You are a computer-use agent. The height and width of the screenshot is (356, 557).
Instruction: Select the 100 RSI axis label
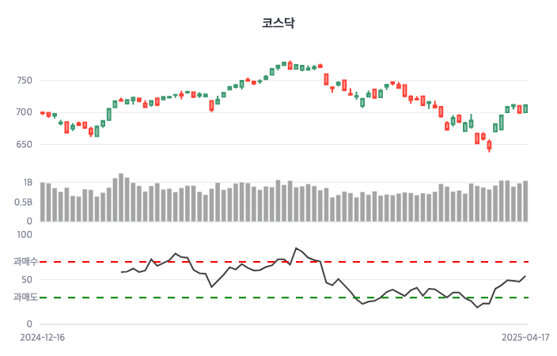pyautogui.click(x=24, y=234)
